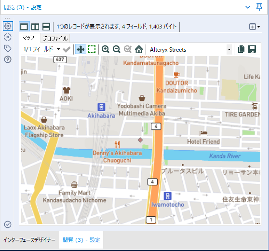Click the Akihabara station icon on the map
269x251 pixels.
[101, 107]
